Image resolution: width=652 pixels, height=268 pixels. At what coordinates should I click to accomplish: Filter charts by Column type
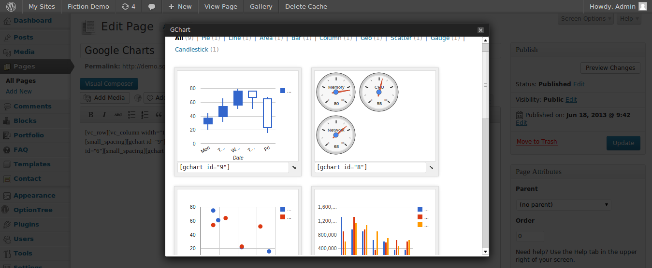[331, 38]
